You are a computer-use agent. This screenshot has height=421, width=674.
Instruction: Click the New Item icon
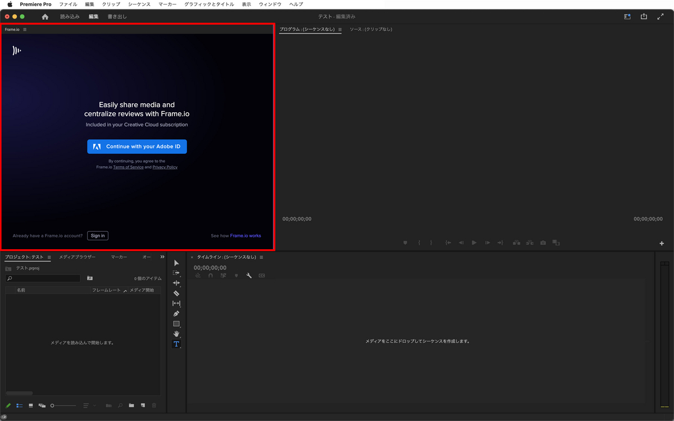point(143,405)
